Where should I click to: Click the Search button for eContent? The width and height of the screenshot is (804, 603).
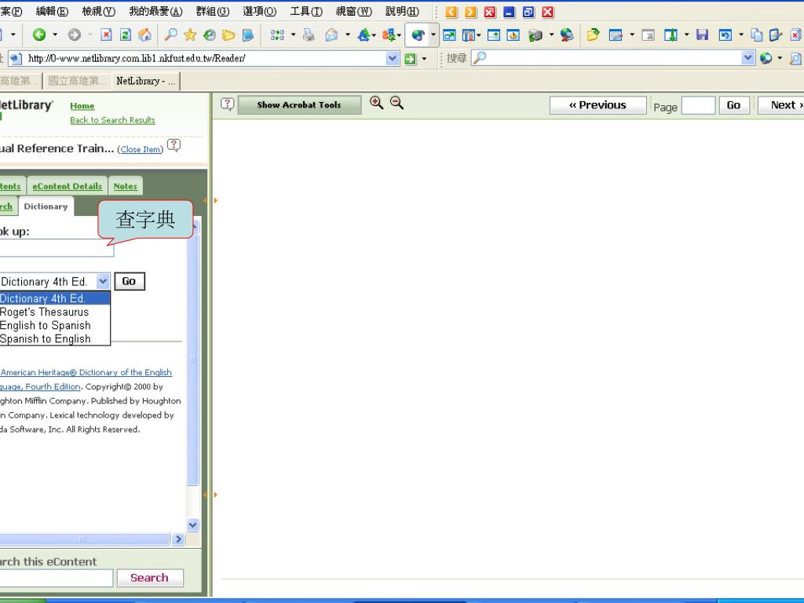(150, 578)
